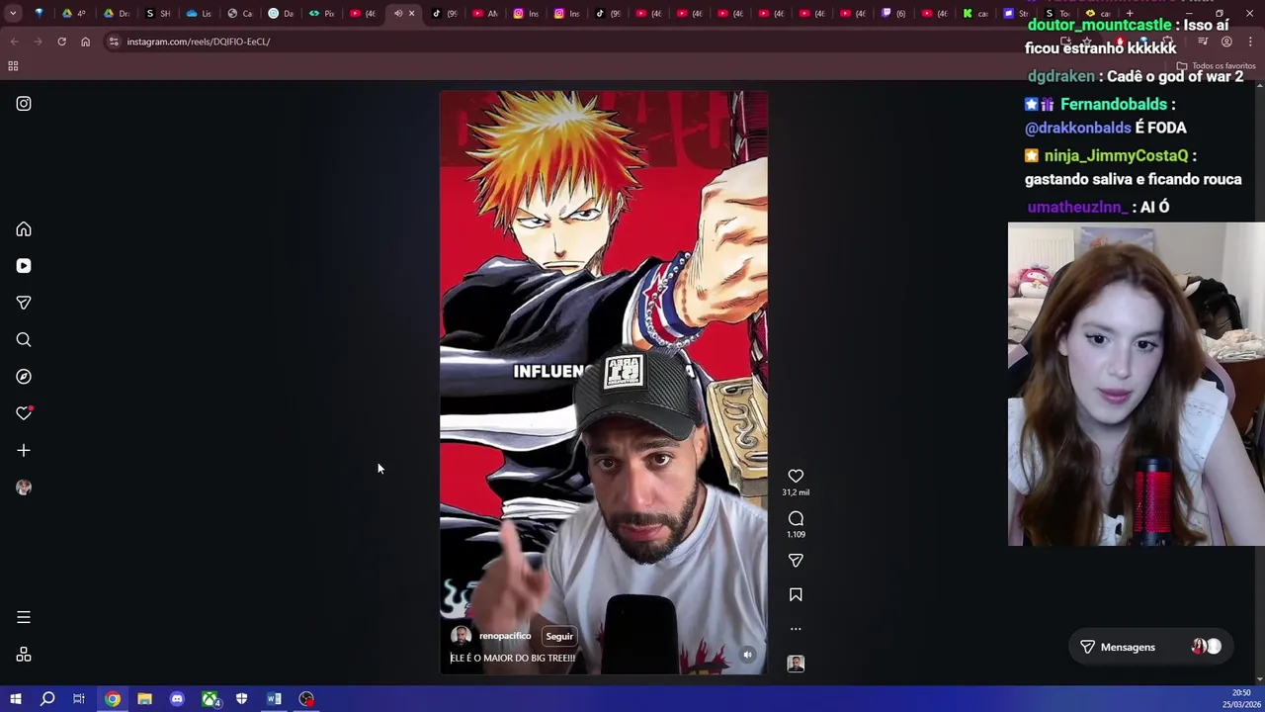This screenshot has height=712, width=1265.
Task: Open Notifications heart in sidebar
Action: 24,413
